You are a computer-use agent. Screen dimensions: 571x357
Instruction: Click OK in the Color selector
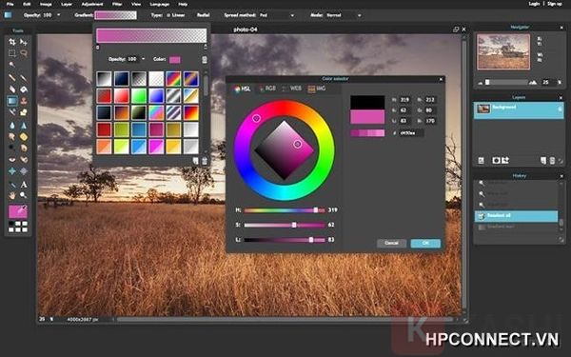[425, 243]
